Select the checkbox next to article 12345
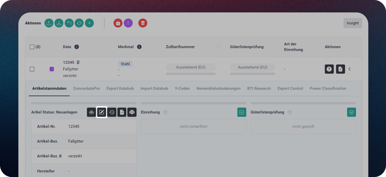The height and width of the screenshot is (177, 386). [32, 69]
